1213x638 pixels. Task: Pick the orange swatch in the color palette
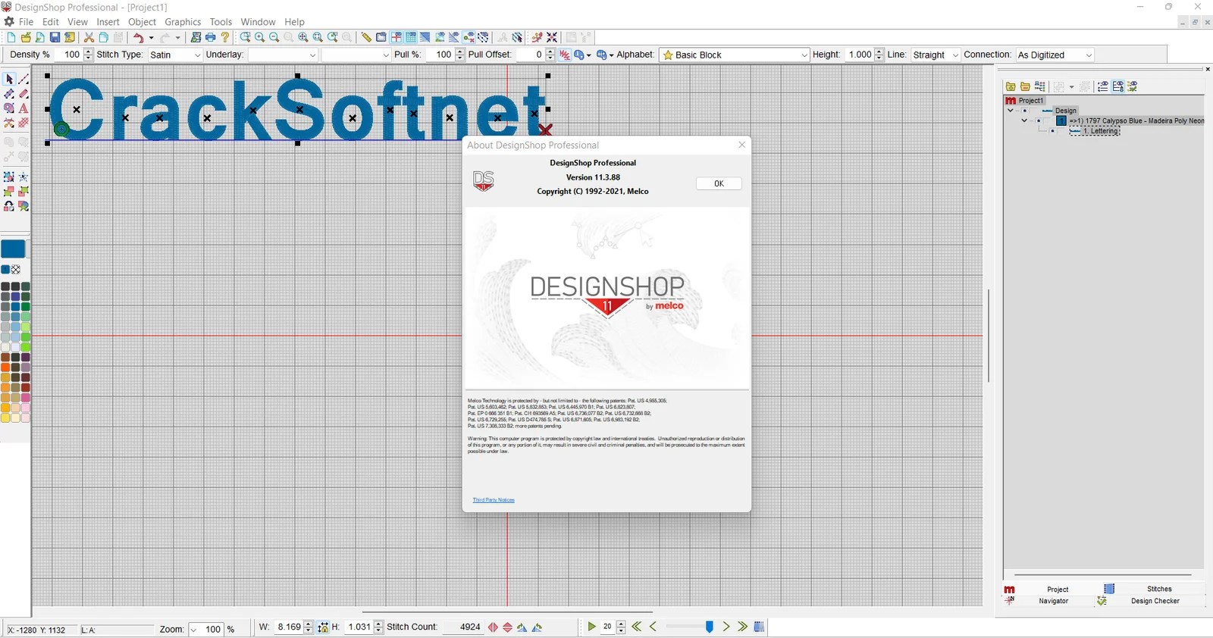tap(5, 367)
